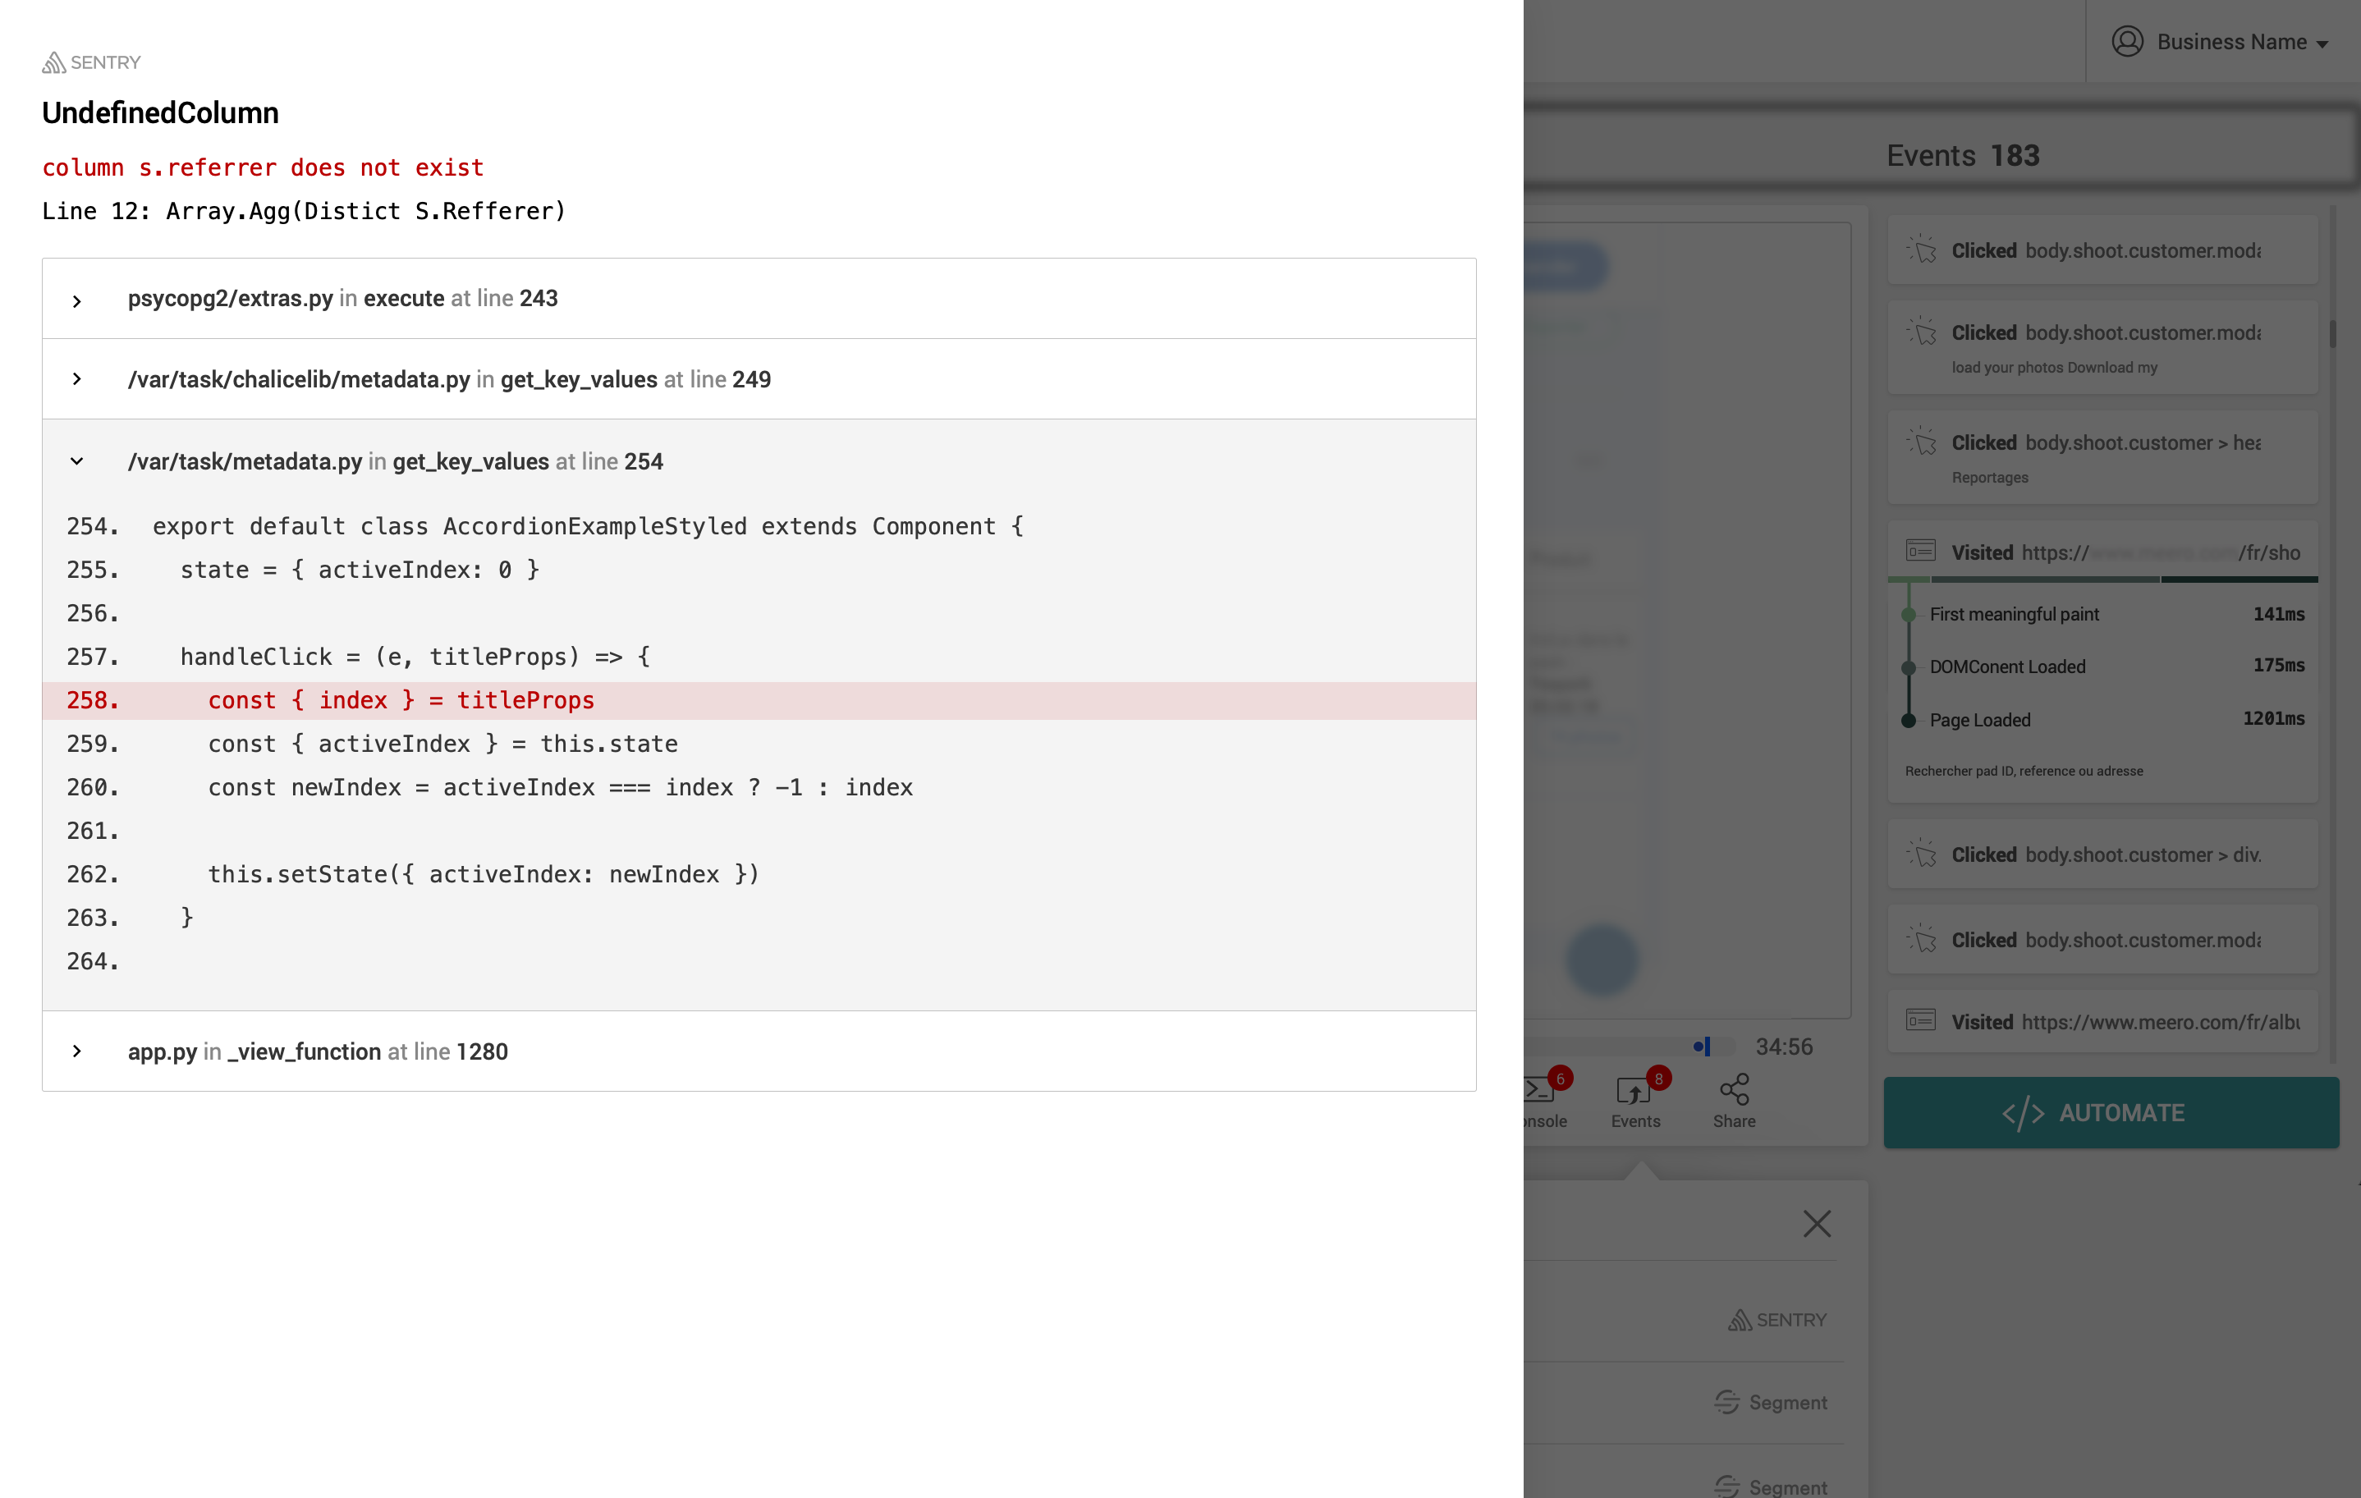This screenshot has width=2361, height=1498.
Task: Open the Events panel icon
Action: click(1634, 1091)
